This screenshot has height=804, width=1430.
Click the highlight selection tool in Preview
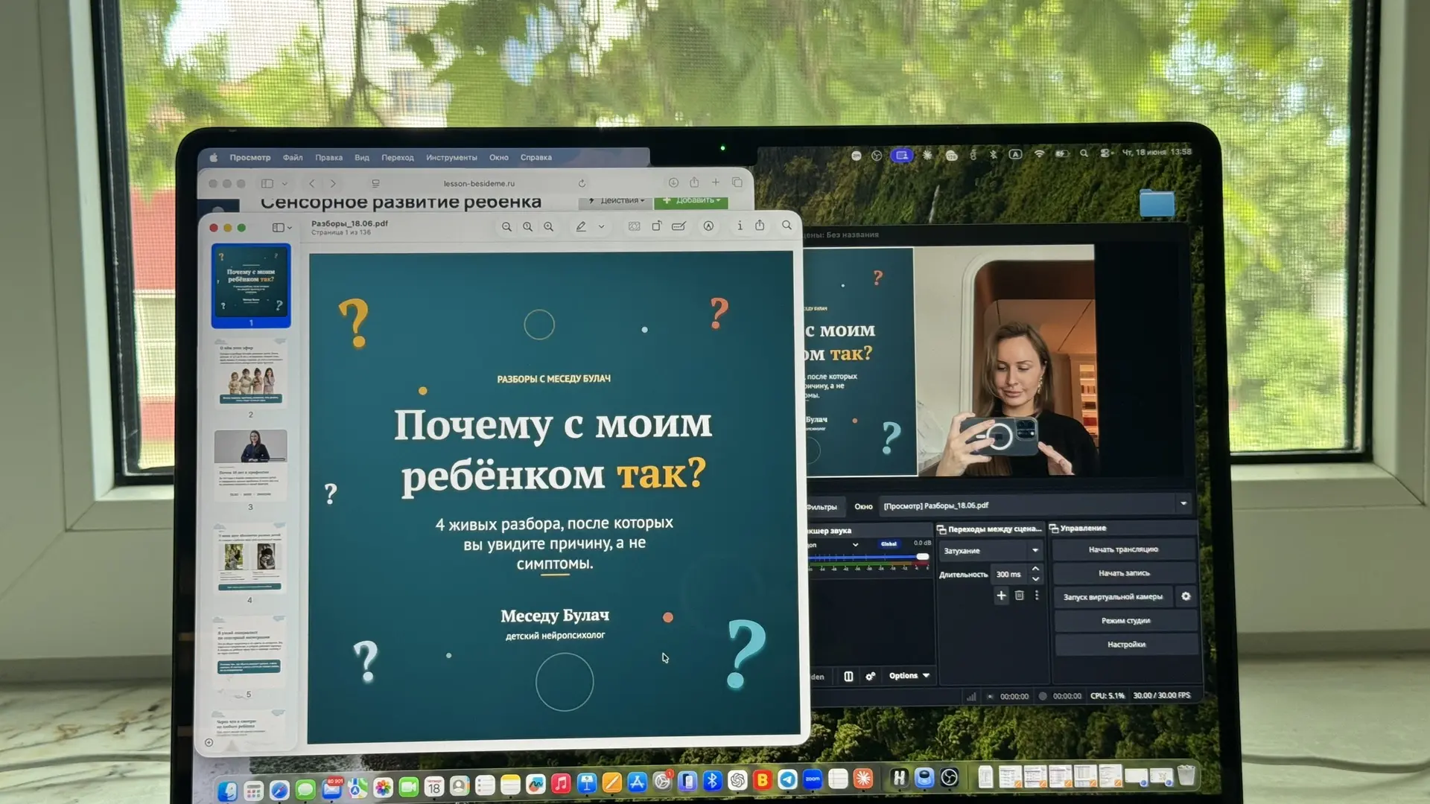click(634, 226)
